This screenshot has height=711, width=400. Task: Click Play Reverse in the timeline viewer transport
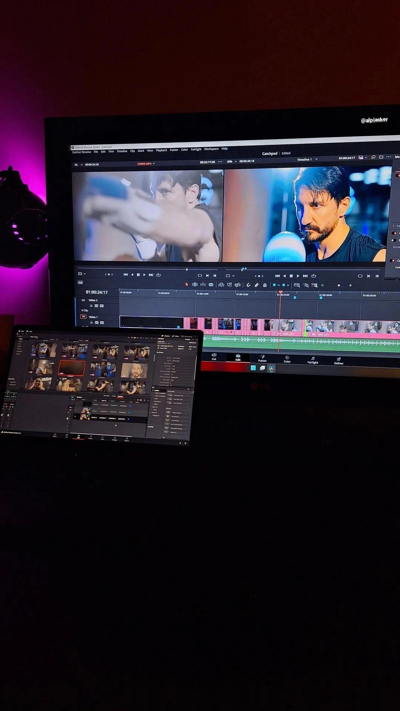[284, 276]
